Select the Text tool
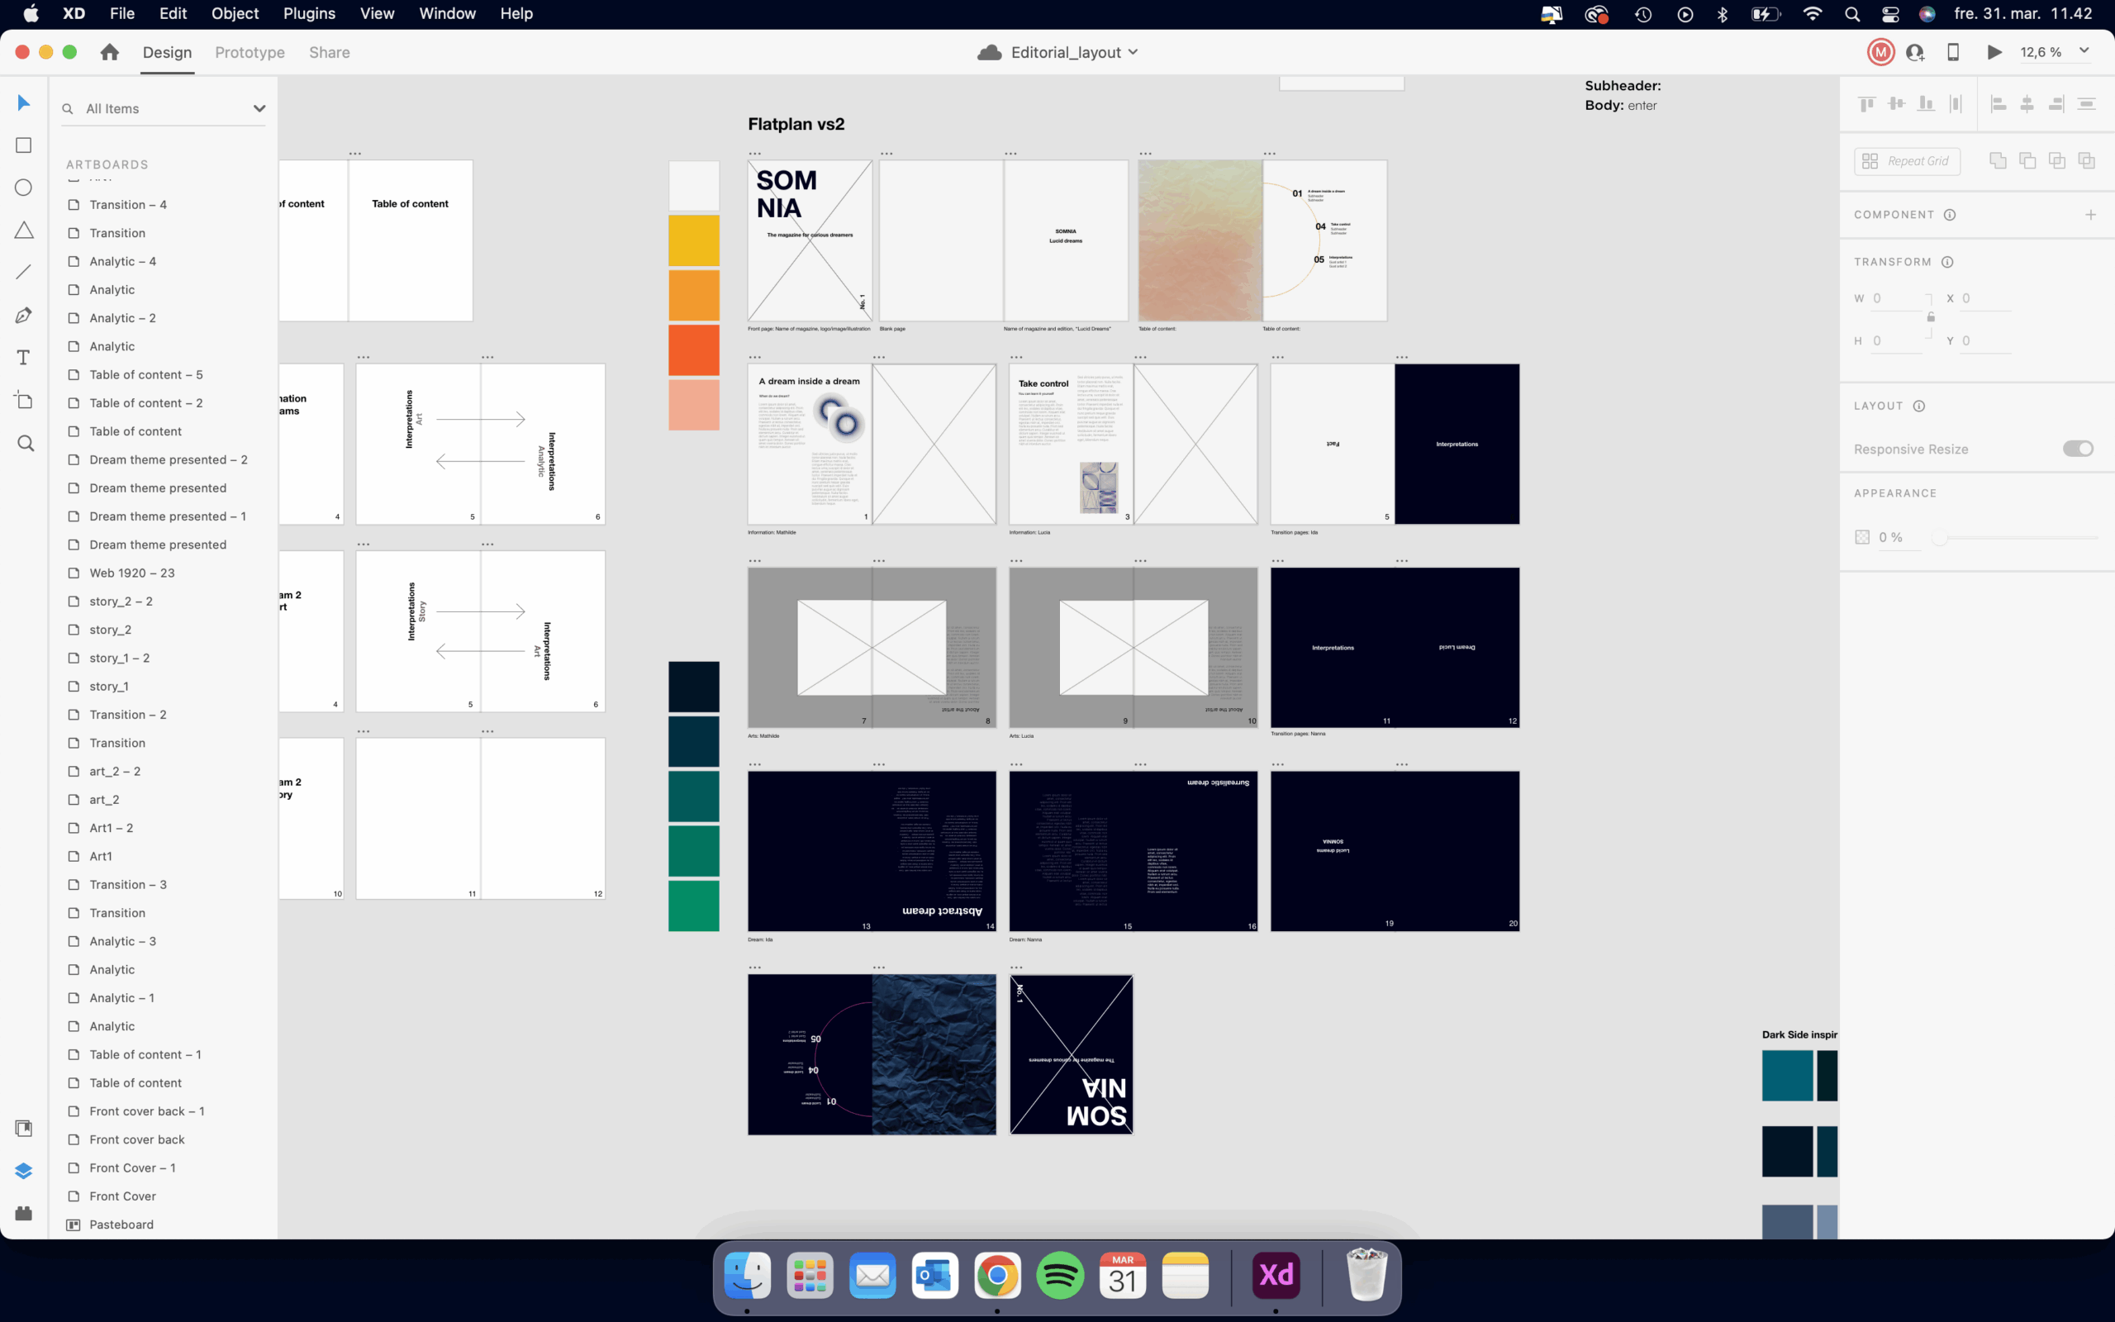Image resolution: width=2115 pixels, height=1322 pixels. tap(24, 358)
